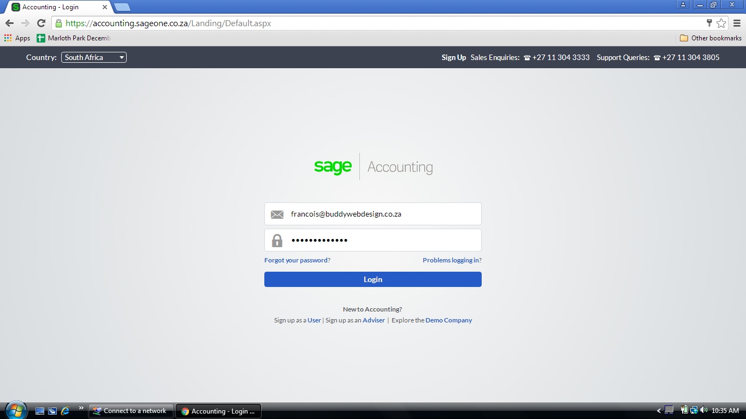Close the Accounting - Login tab
The image size is (746, 419).
[105, 7]
